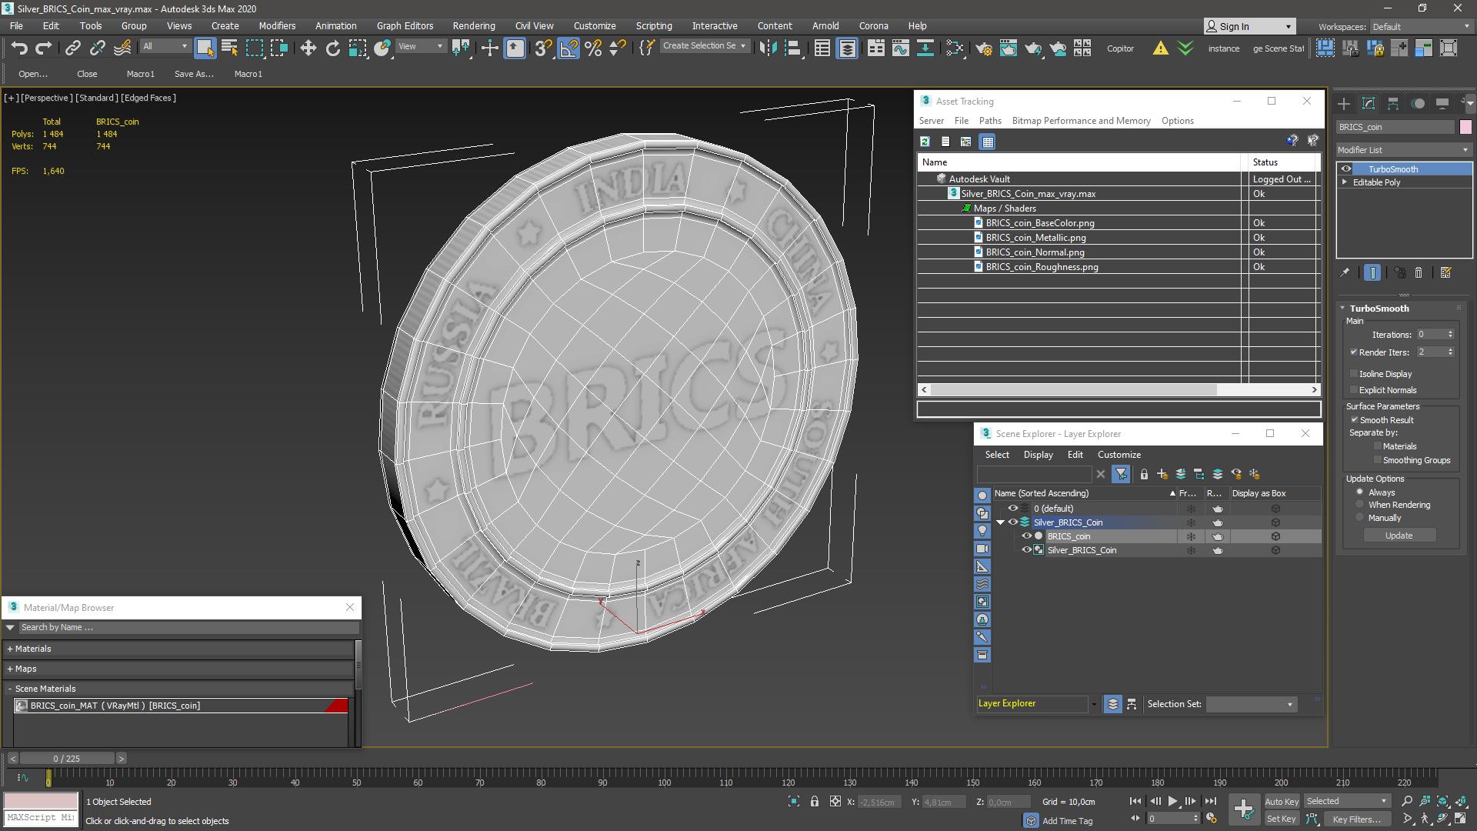Toggle Smooth Result checkbox
The height and width of the screenshot is (831, 1477).
(1355, 419)
